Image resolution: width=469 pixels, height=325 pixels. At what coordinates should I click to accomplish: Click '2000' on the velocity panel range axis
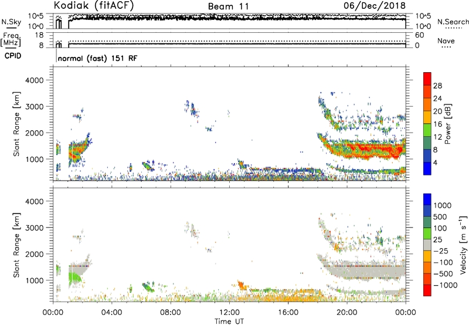34,254
